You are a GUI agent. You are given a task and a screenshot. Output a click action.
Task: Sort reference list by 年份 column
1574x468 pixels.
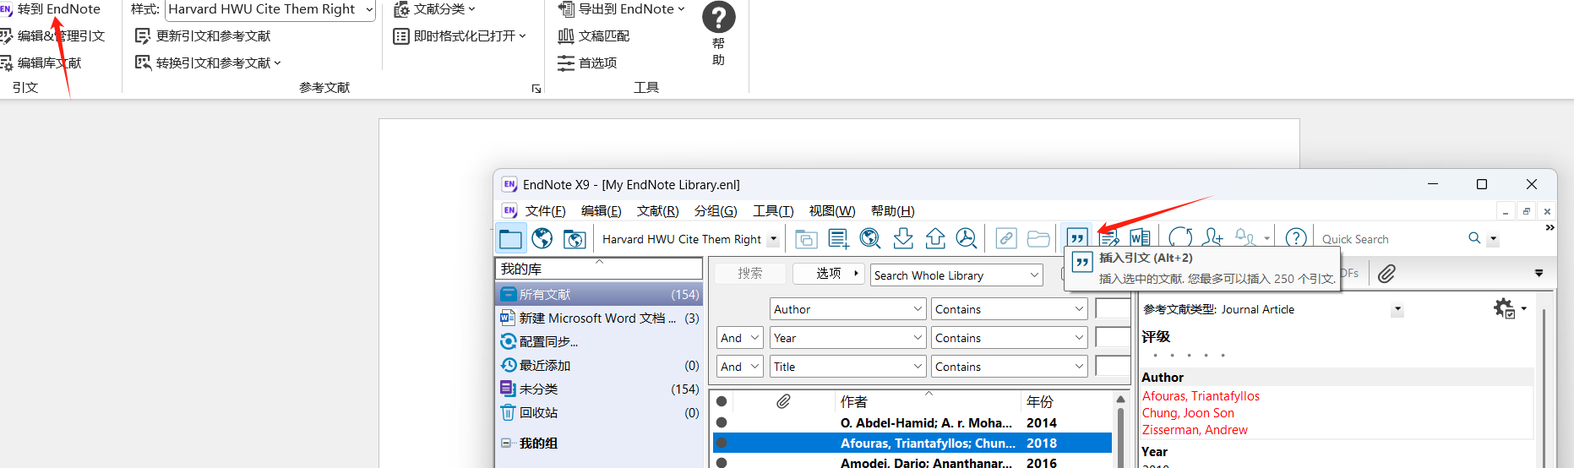pos(1067,401)
